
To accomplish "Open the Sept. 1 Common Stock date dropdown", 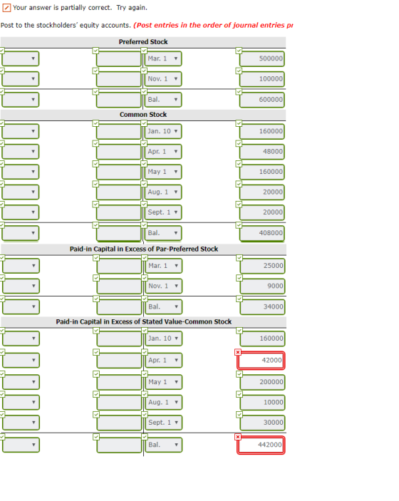I will [x=163, y=212].
